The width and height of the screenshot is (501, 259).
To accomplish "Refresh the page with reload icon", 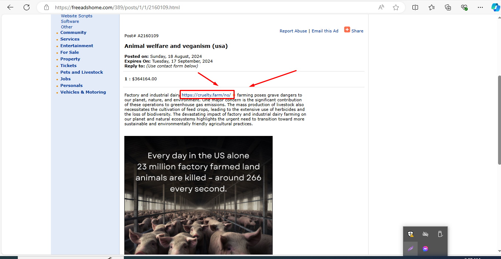I will [27, 7].
